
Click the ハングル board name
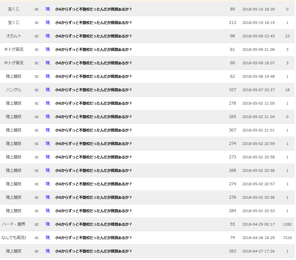(x=13, y=90)
